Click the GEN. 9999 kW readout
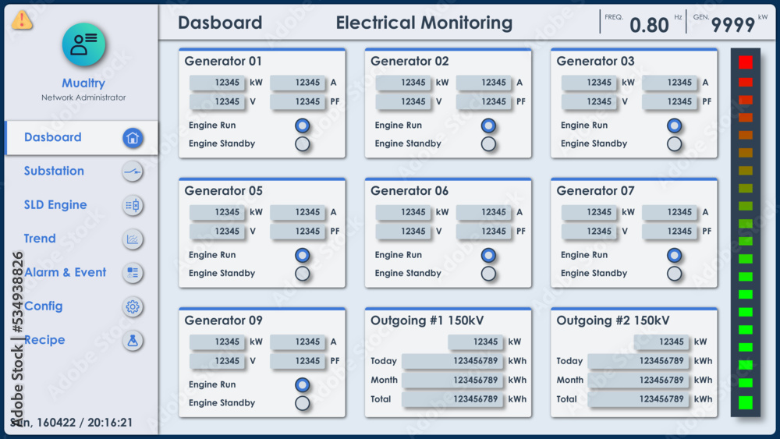The image size is (780, 439). point(730,23)
